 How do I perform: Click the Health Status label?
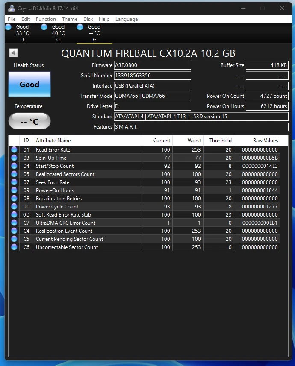pos(29,65)
